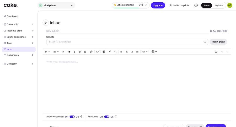Toggle bold formatting in the editor toolbar
The height and width of the screenshot is (127, 236).
coord(69,52)
